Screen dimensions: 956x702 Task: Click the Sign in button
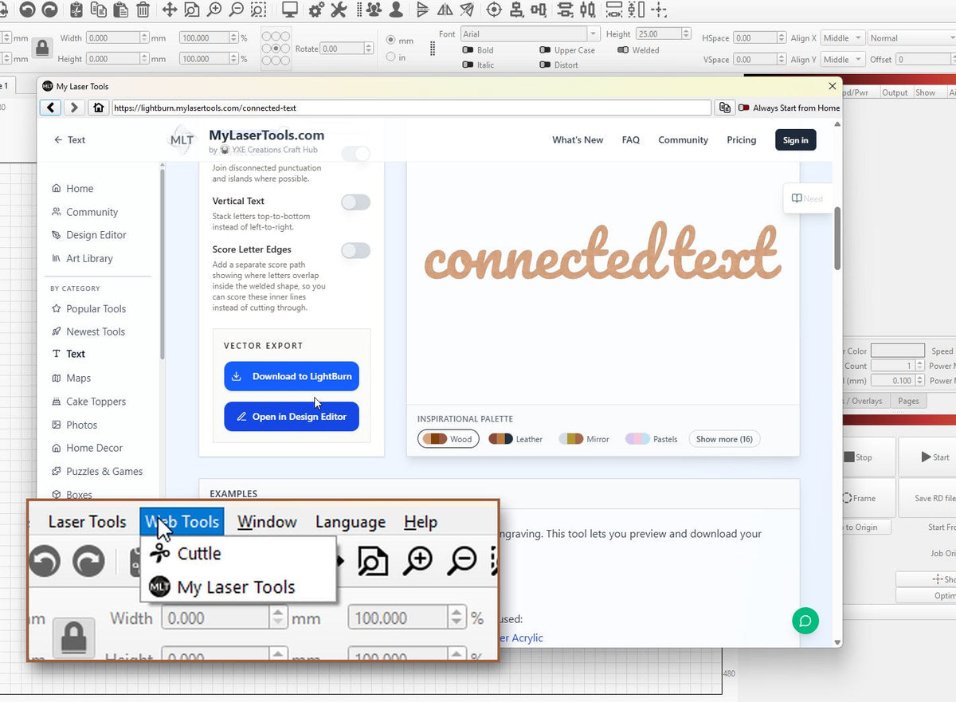(795, 140)
